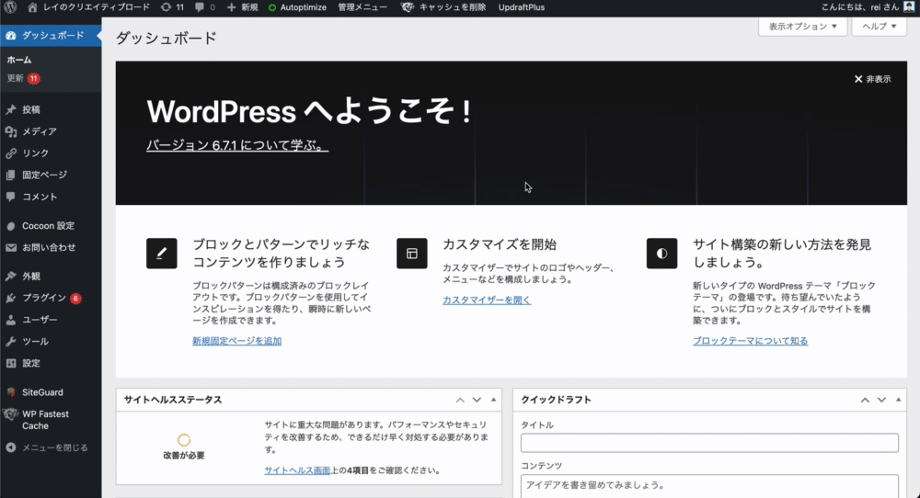Collapse the sidebar via メニューを閉じる
Viewport: 920px width, 498px height.
pyautogui.click(x=47, y=447)
